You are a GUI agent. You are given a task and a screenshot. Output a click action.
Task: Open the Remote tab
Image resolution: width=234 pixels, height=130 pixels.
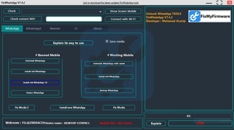55,29
